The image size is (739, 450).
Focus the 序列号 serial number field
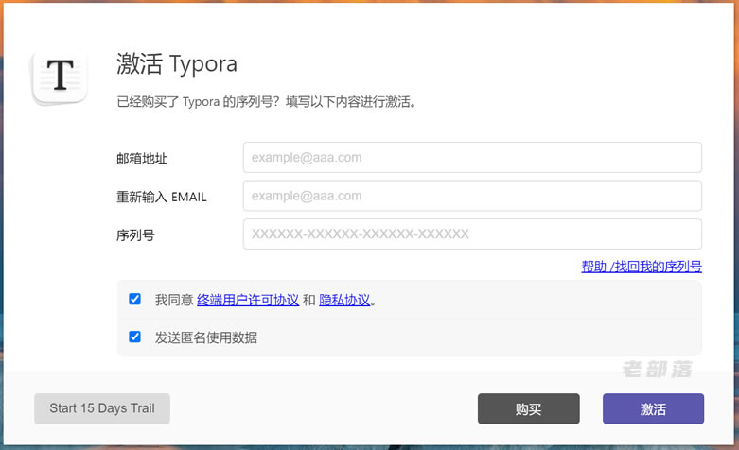tap(472, 234)
